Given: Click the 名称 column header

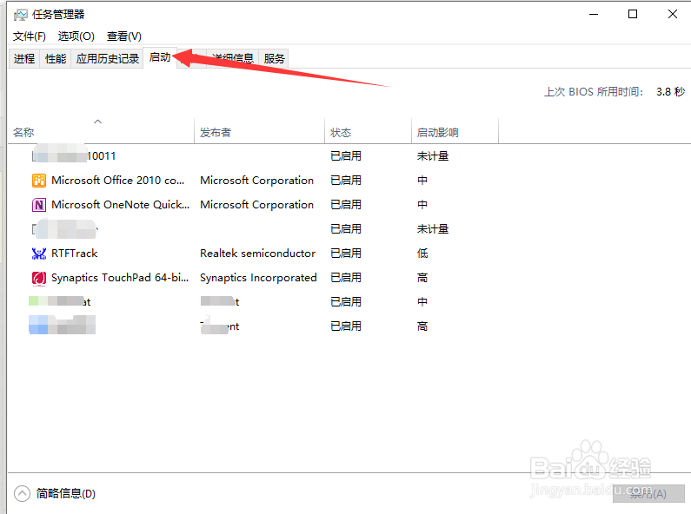Looking at the screenshot, I should point(102,133).
